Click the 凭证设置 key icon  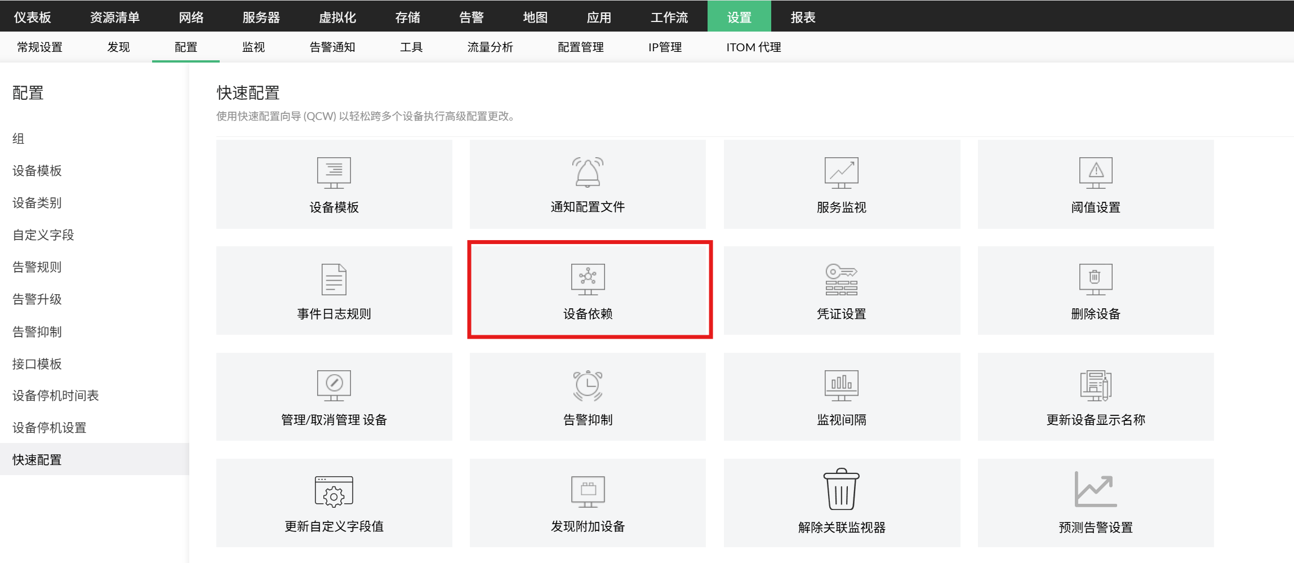pos(842,279)
